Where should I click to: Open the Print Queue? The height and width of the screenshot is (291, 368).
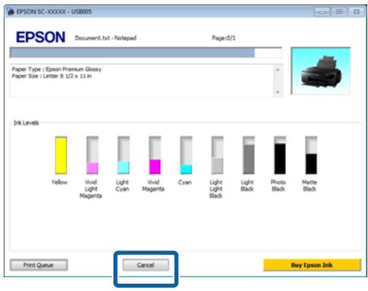pyautogui.click(x=39, y=265)
